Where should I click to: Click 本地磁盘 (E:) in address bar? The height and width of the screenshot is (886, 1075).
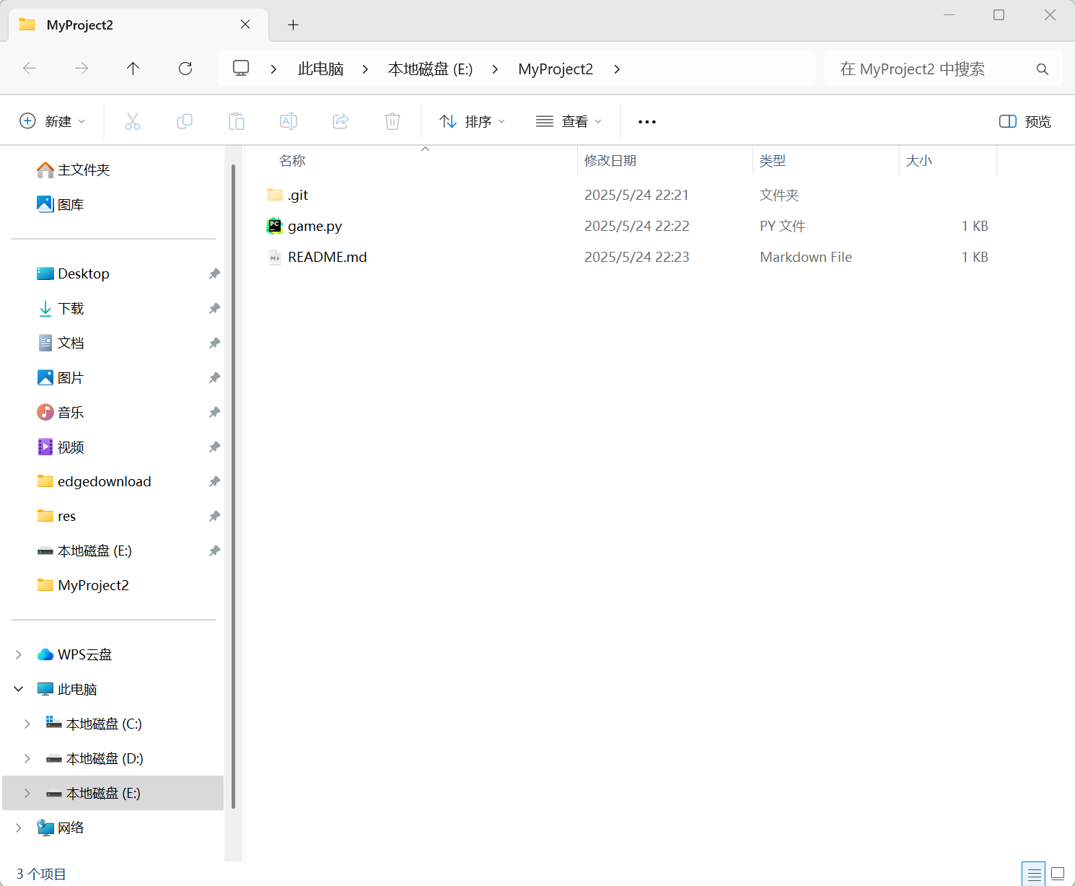[430, 69]
